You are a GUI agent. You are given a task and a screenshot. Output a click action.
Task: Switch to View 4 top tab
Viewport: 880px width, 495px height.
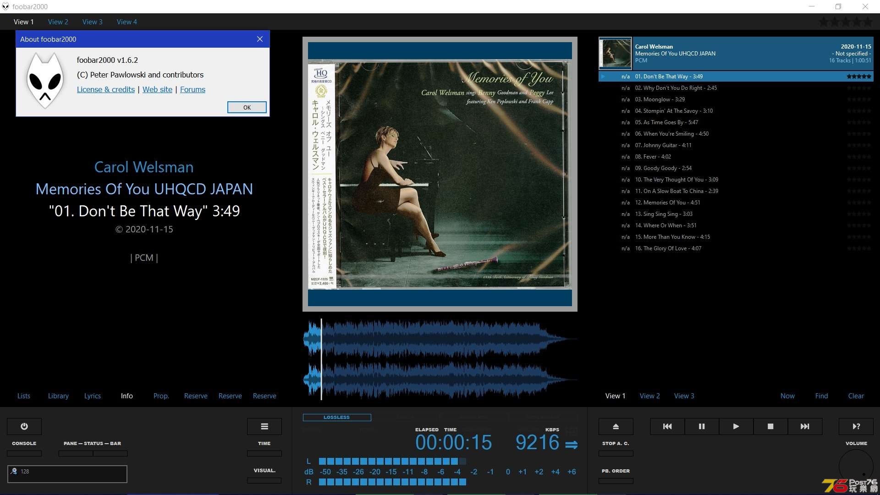(127, 22)
